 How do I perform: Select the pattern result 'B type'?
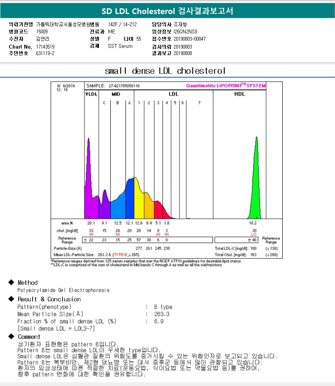(x=163, y=307)
